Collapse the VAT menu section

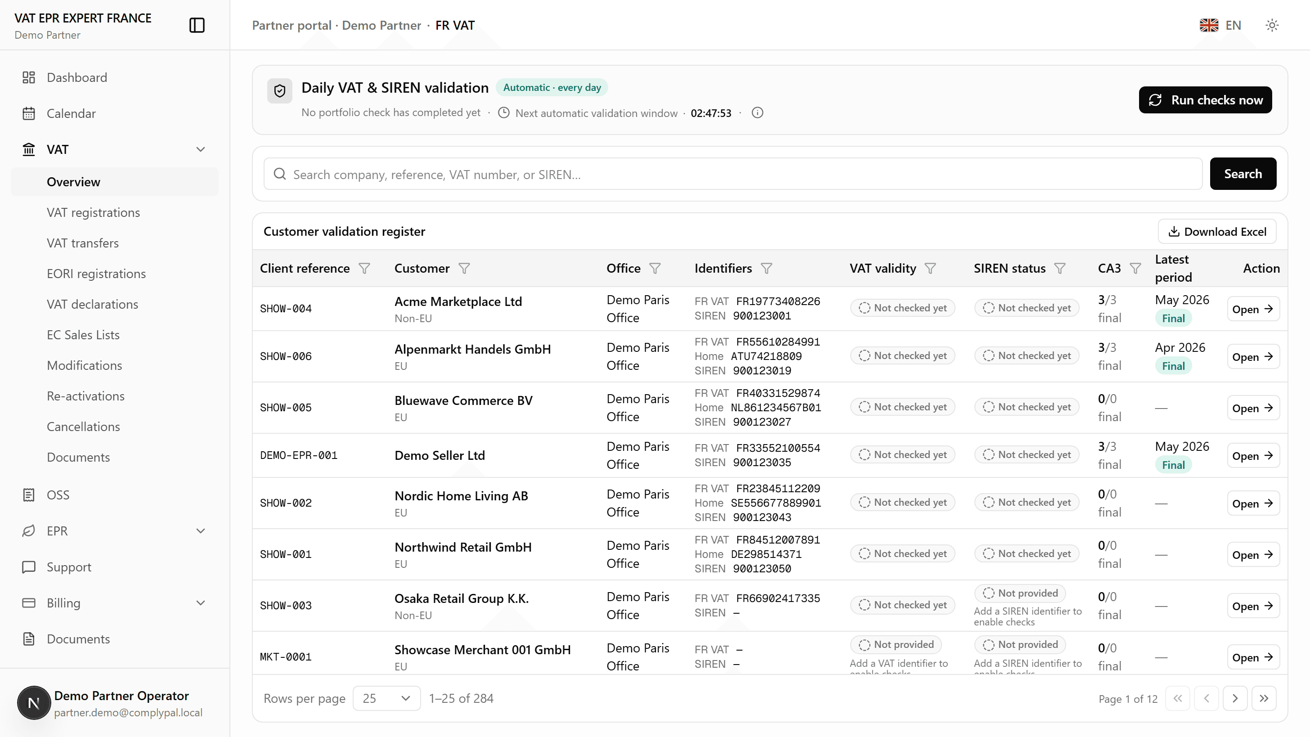click(200, 149)
